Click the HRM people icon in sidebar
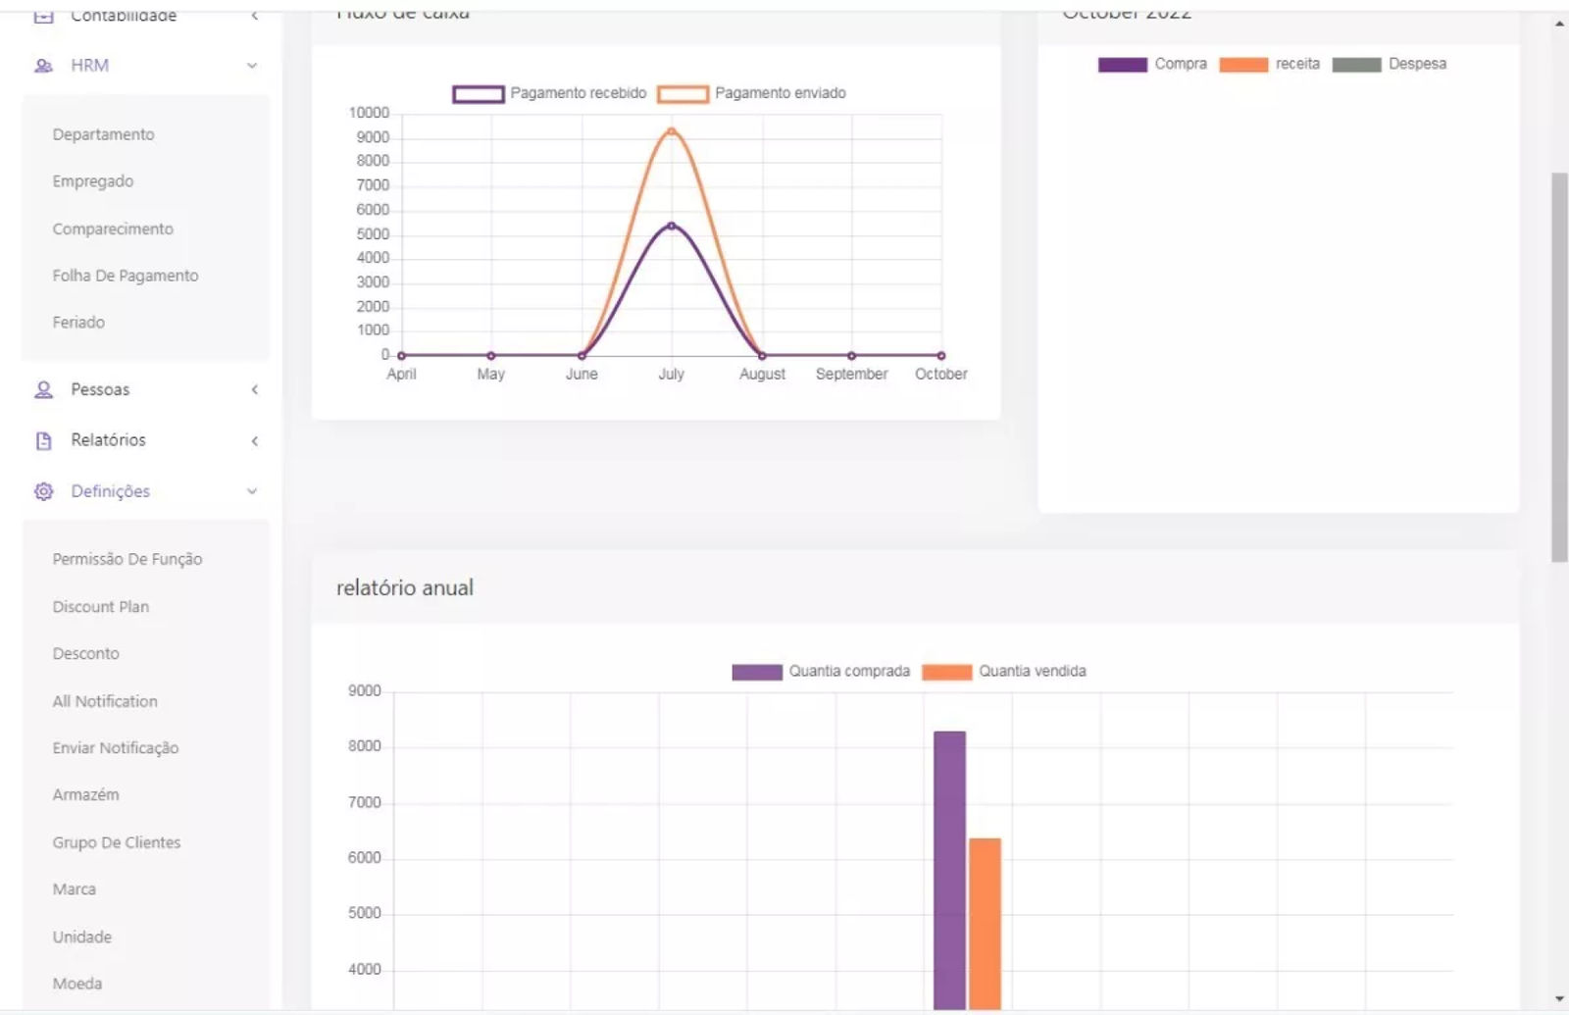The image size is (1569, 1015). (x=43, y=66)
